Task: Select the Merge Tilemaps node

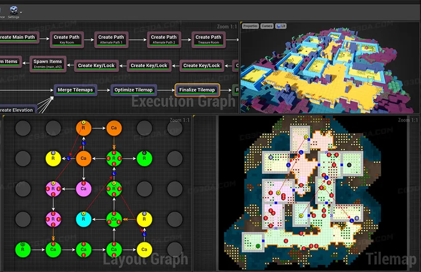Action: (x=75, y=90)
